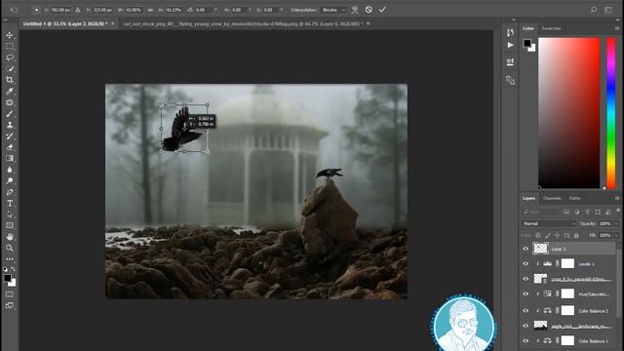
Task: Expand the tools panel chevrons
Action: 5,19
